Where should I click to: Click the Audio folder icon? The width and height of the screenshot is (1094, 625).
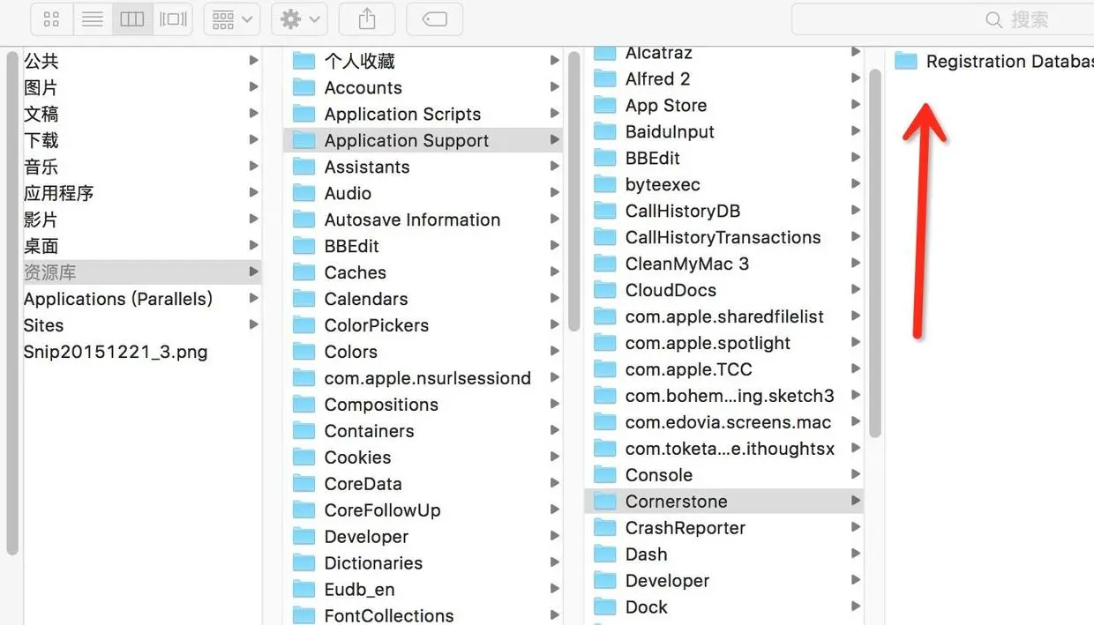[x=303, y=193]
